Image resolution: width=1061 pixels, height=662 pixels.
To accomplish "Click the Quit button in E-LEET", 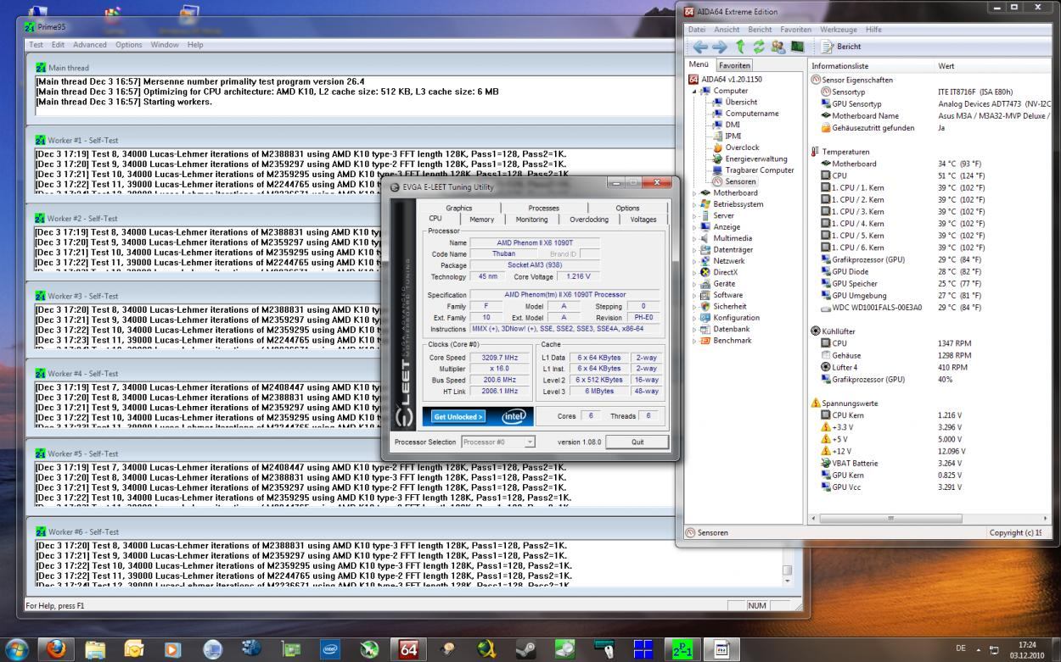I will click(x=637, y=442).
